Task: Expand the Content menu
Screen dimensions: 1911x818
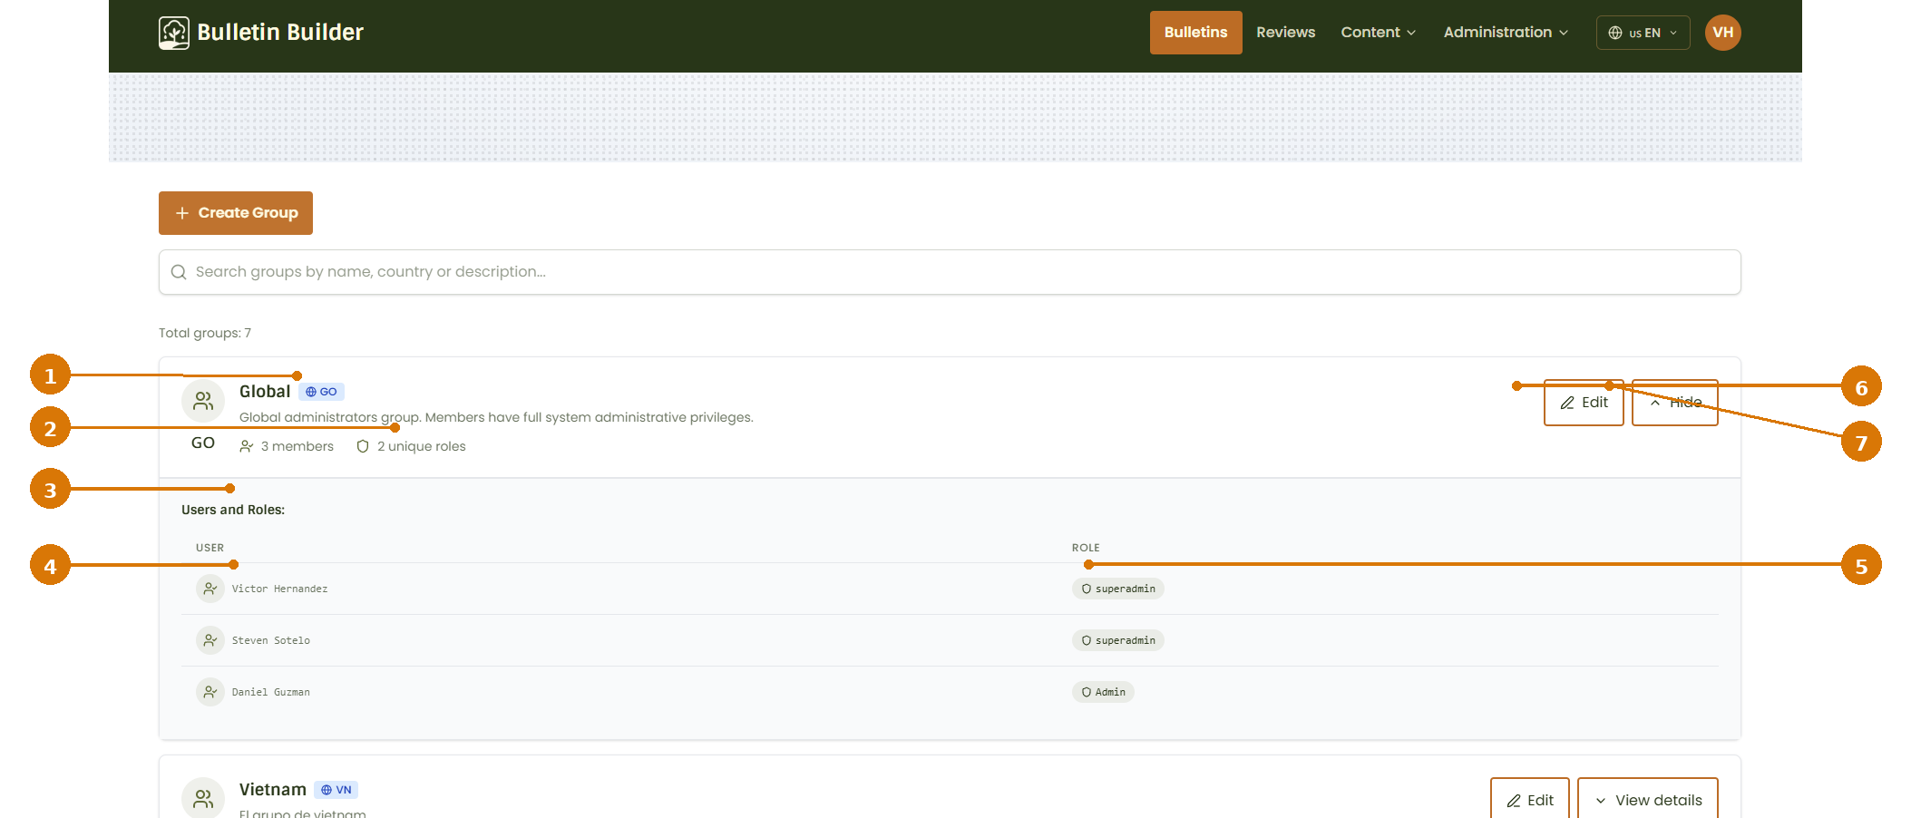Action: coord(1378,33)
